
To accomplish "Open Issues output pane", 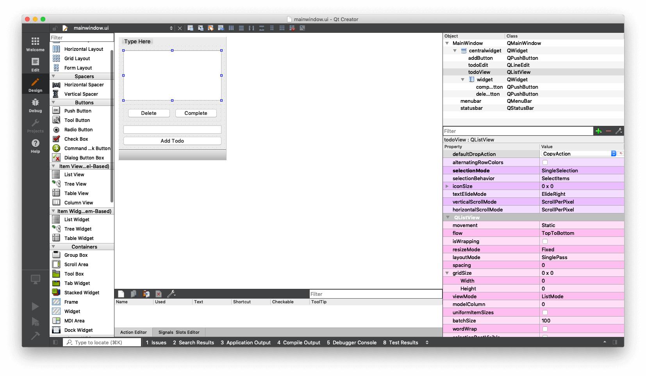I will [x=156, y=342].
